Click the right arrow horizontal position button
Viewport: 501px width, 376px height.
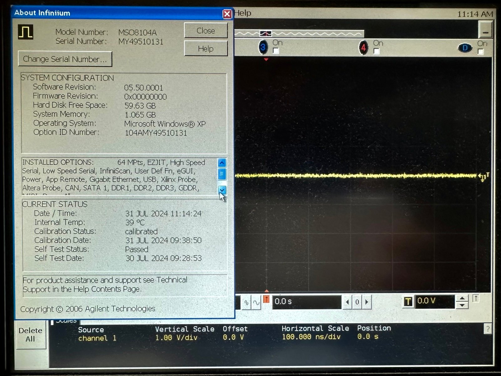tap(367, 302)
